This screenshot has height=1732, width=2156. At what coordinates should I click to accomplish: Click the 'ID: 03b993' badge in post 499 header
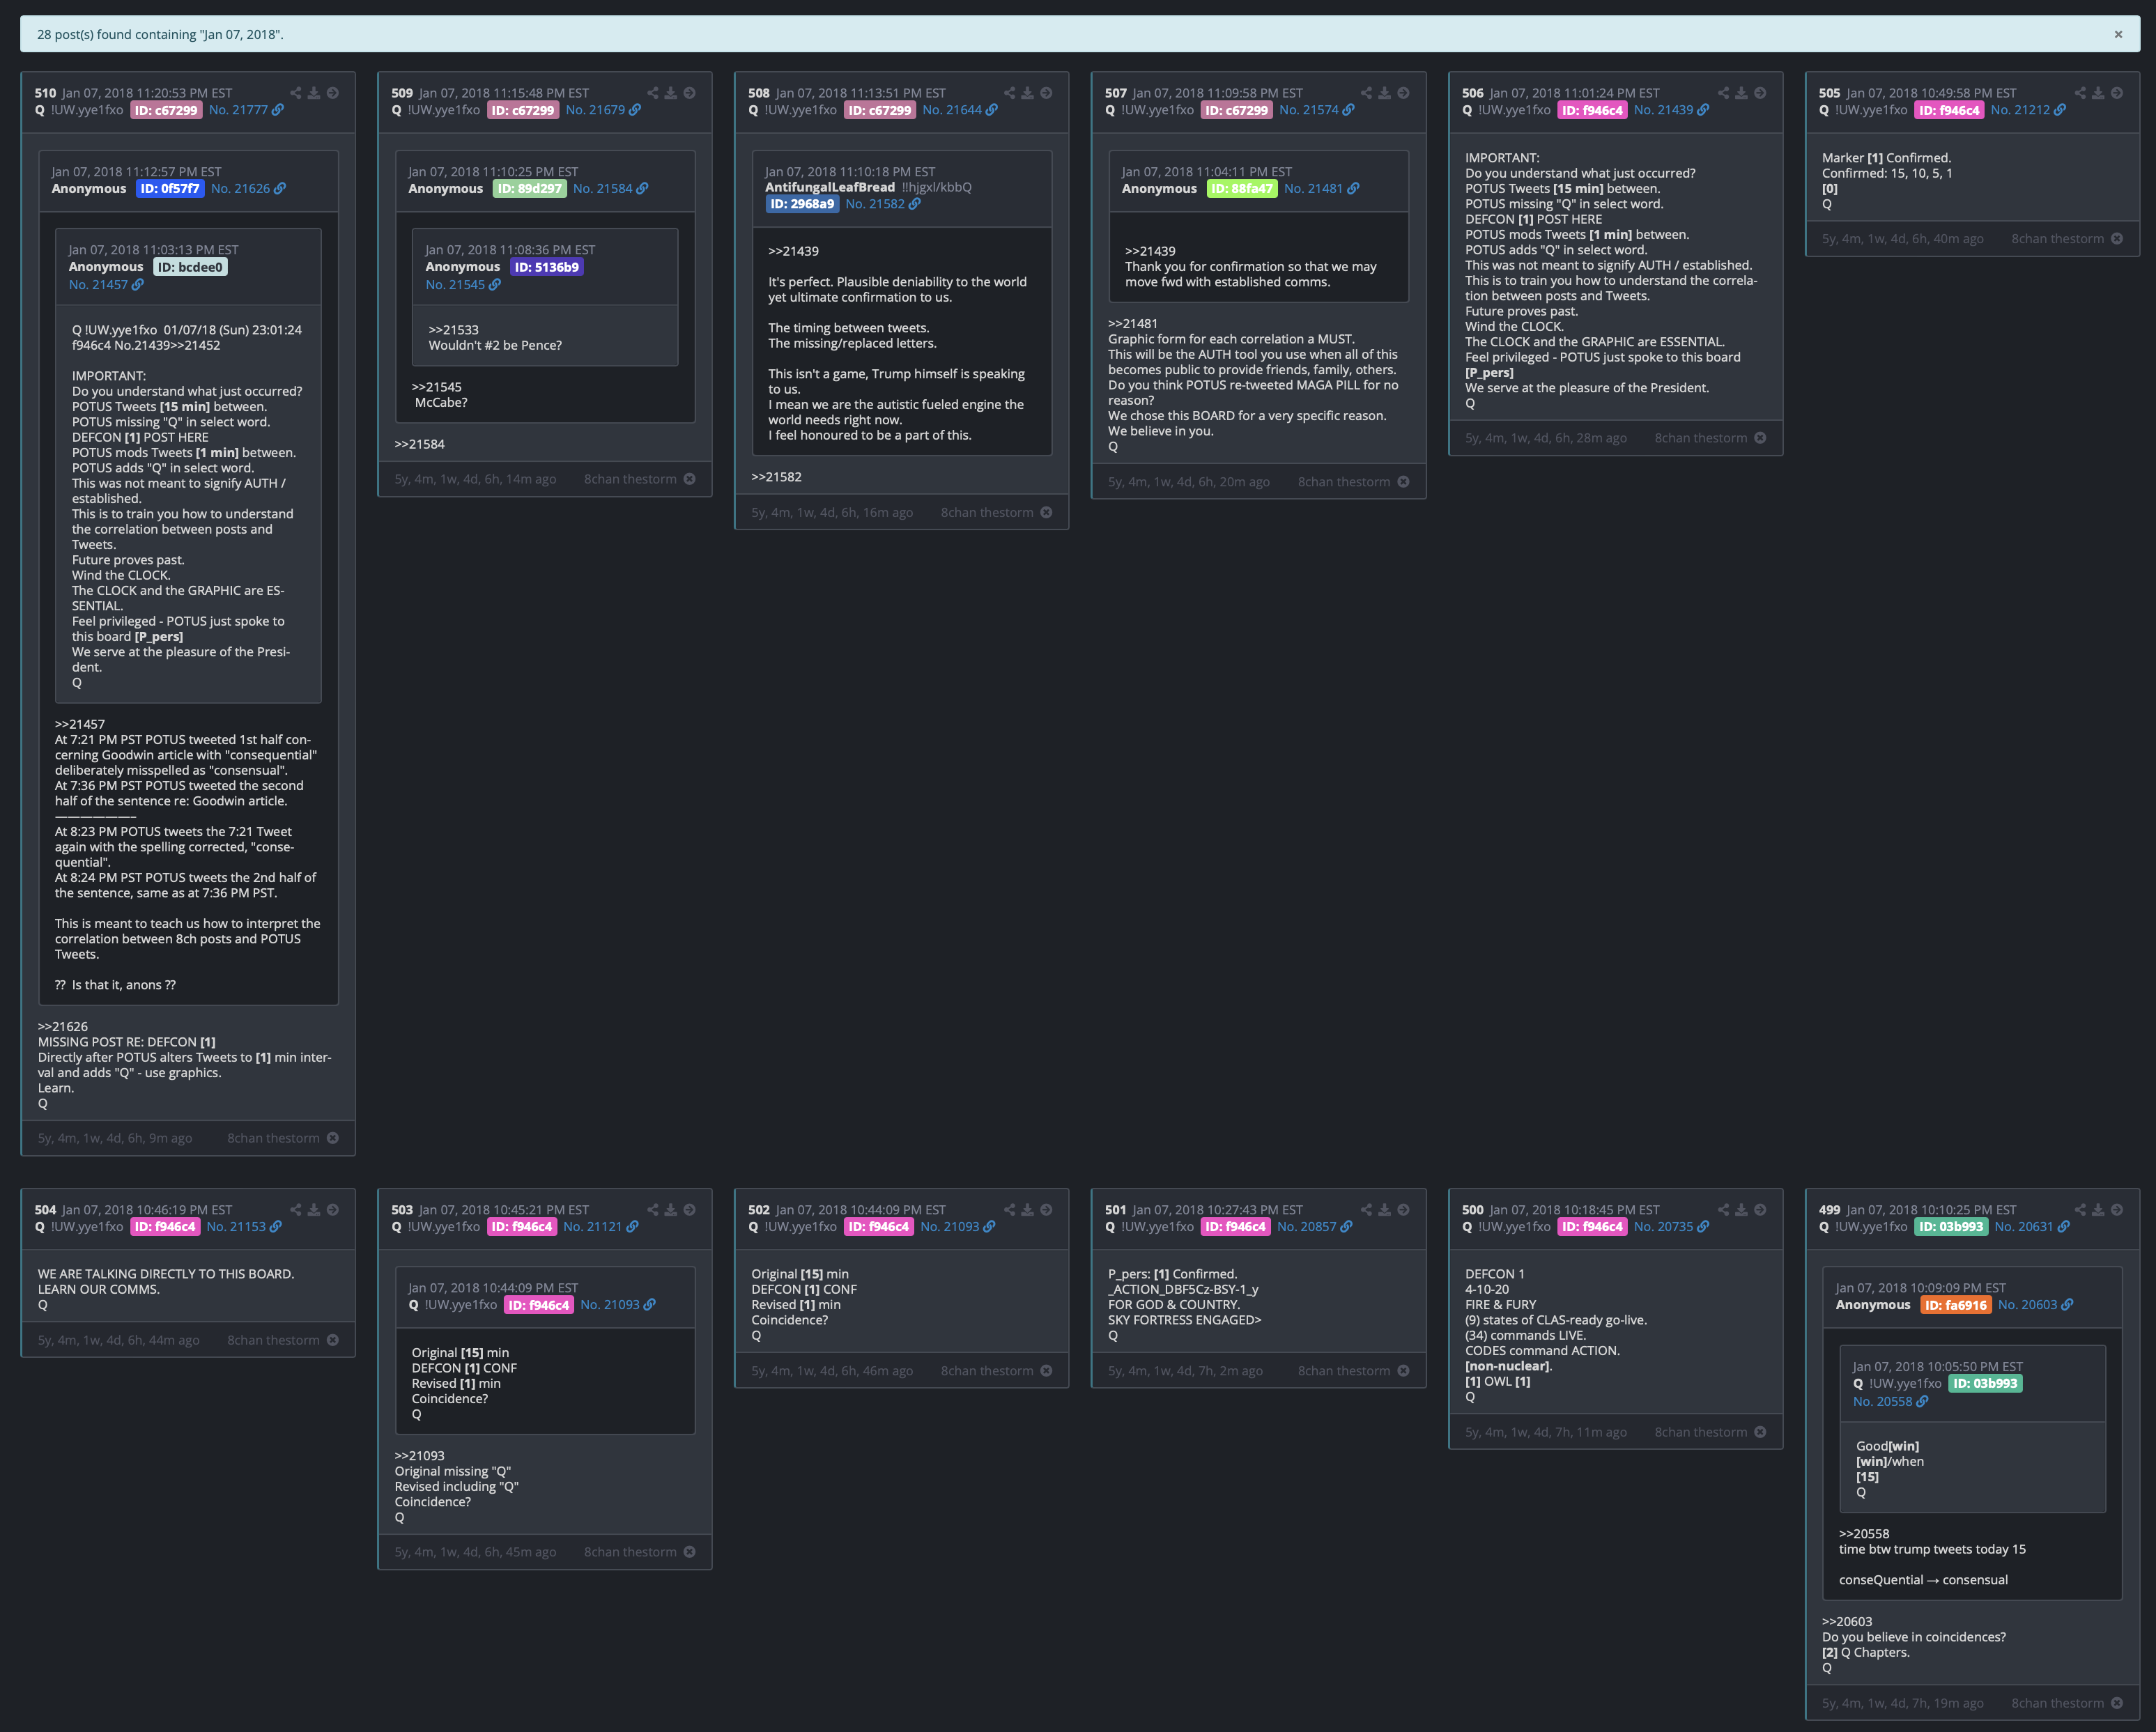[x=1951, y=1227]
